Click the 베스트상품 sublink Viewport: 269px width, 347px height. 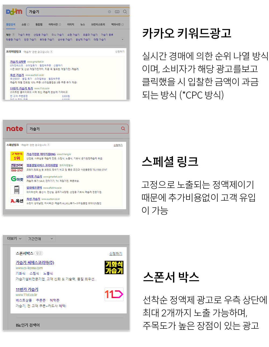tap(24, 300)
